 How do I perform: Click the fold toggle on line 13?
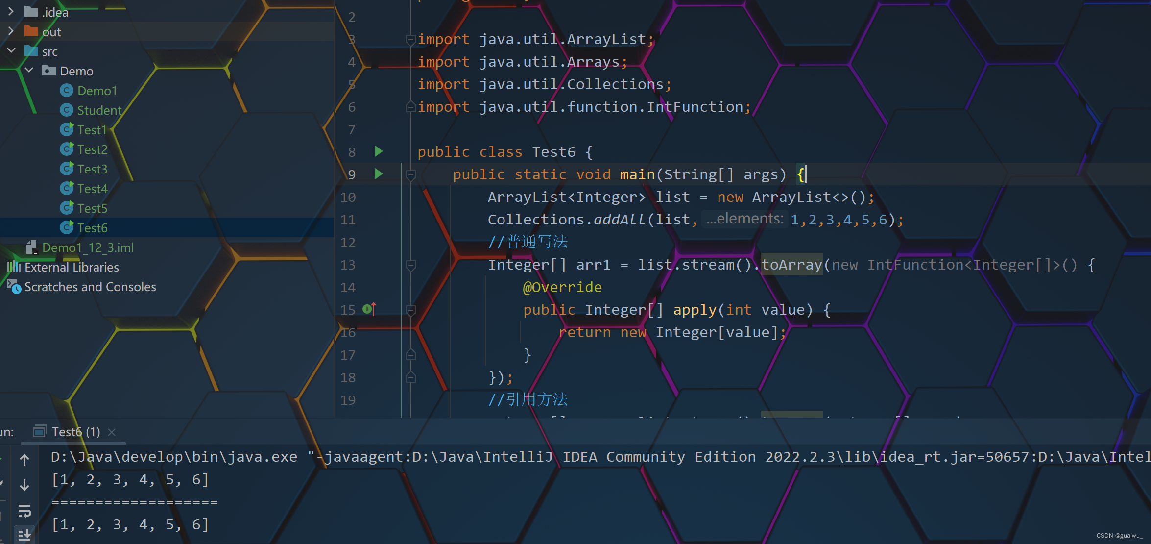(x=409, y=264)
